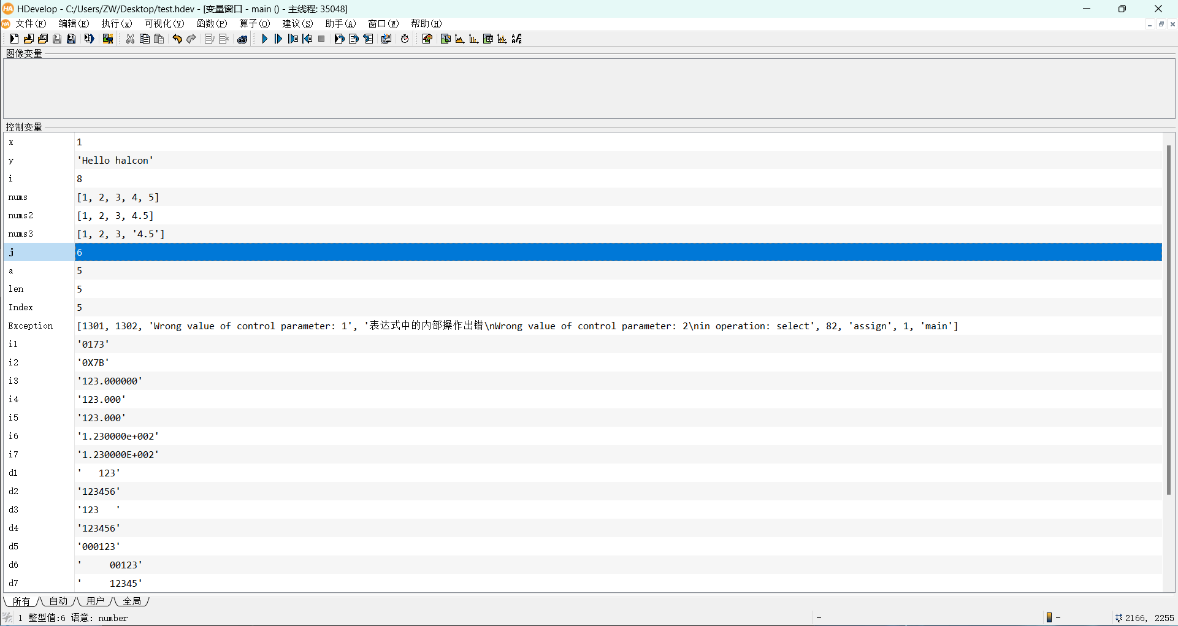Switch to the 全局 variables tab

[132, 601]
